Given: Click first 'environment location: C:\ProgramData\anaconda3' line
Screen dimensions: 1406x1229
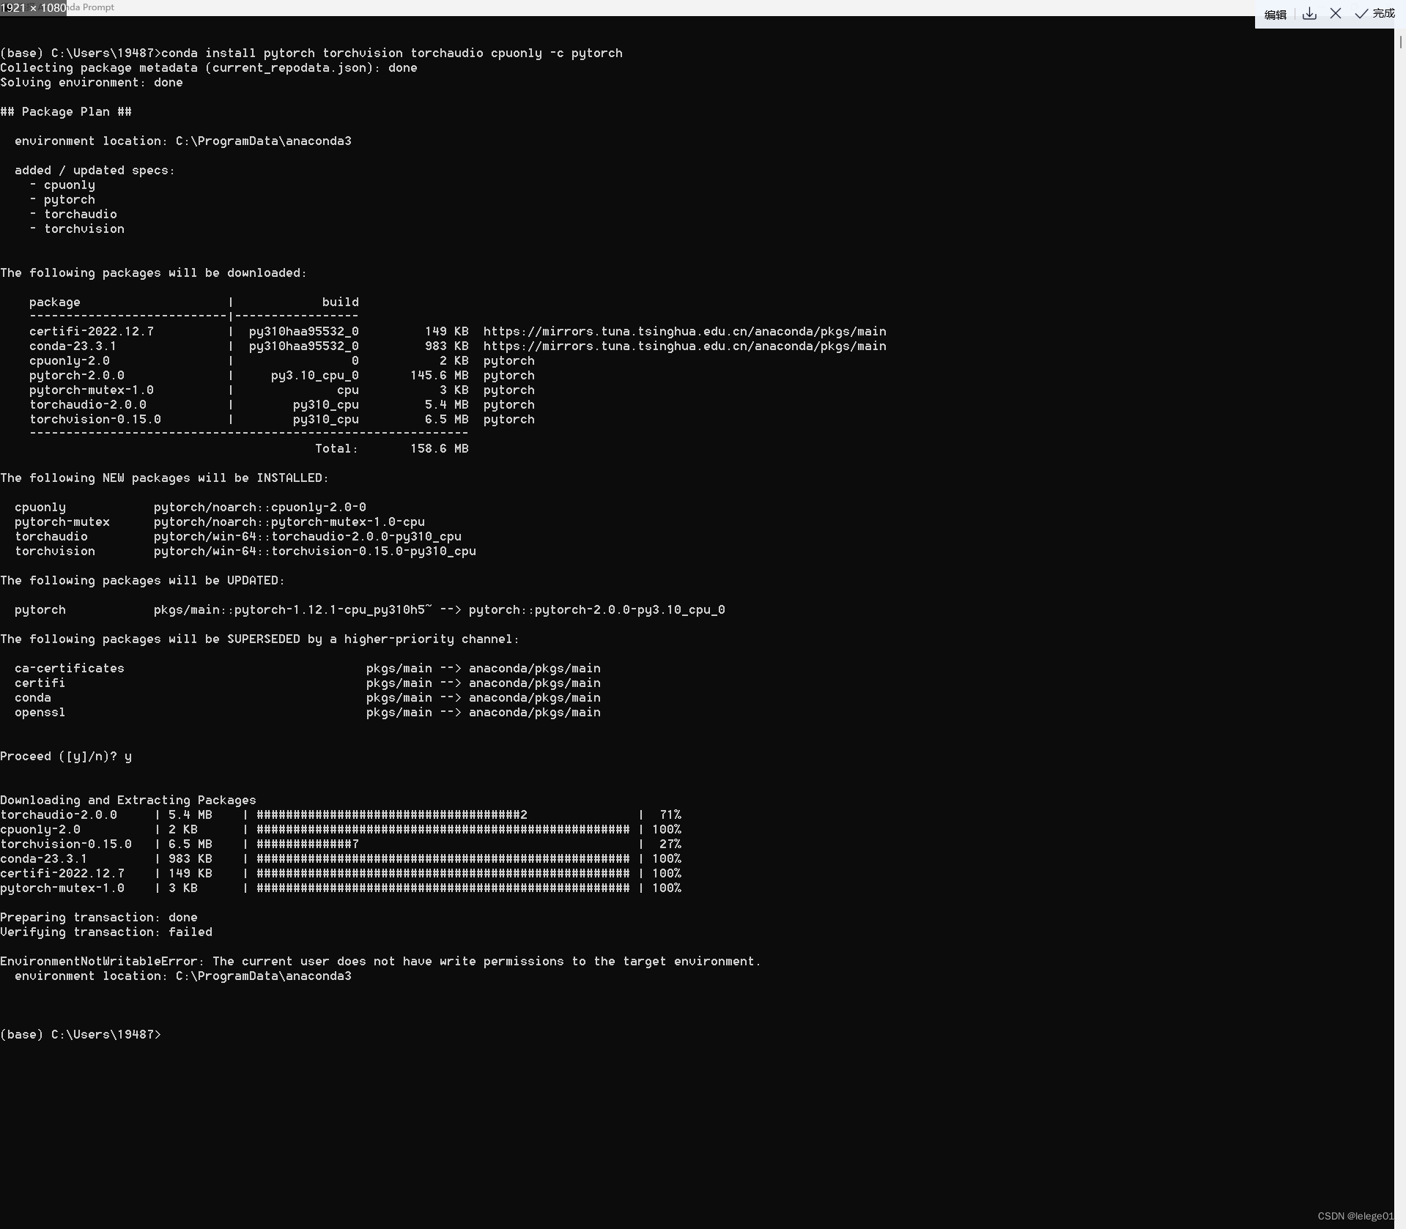Looking at the screenshot, I should coord(183,141).
